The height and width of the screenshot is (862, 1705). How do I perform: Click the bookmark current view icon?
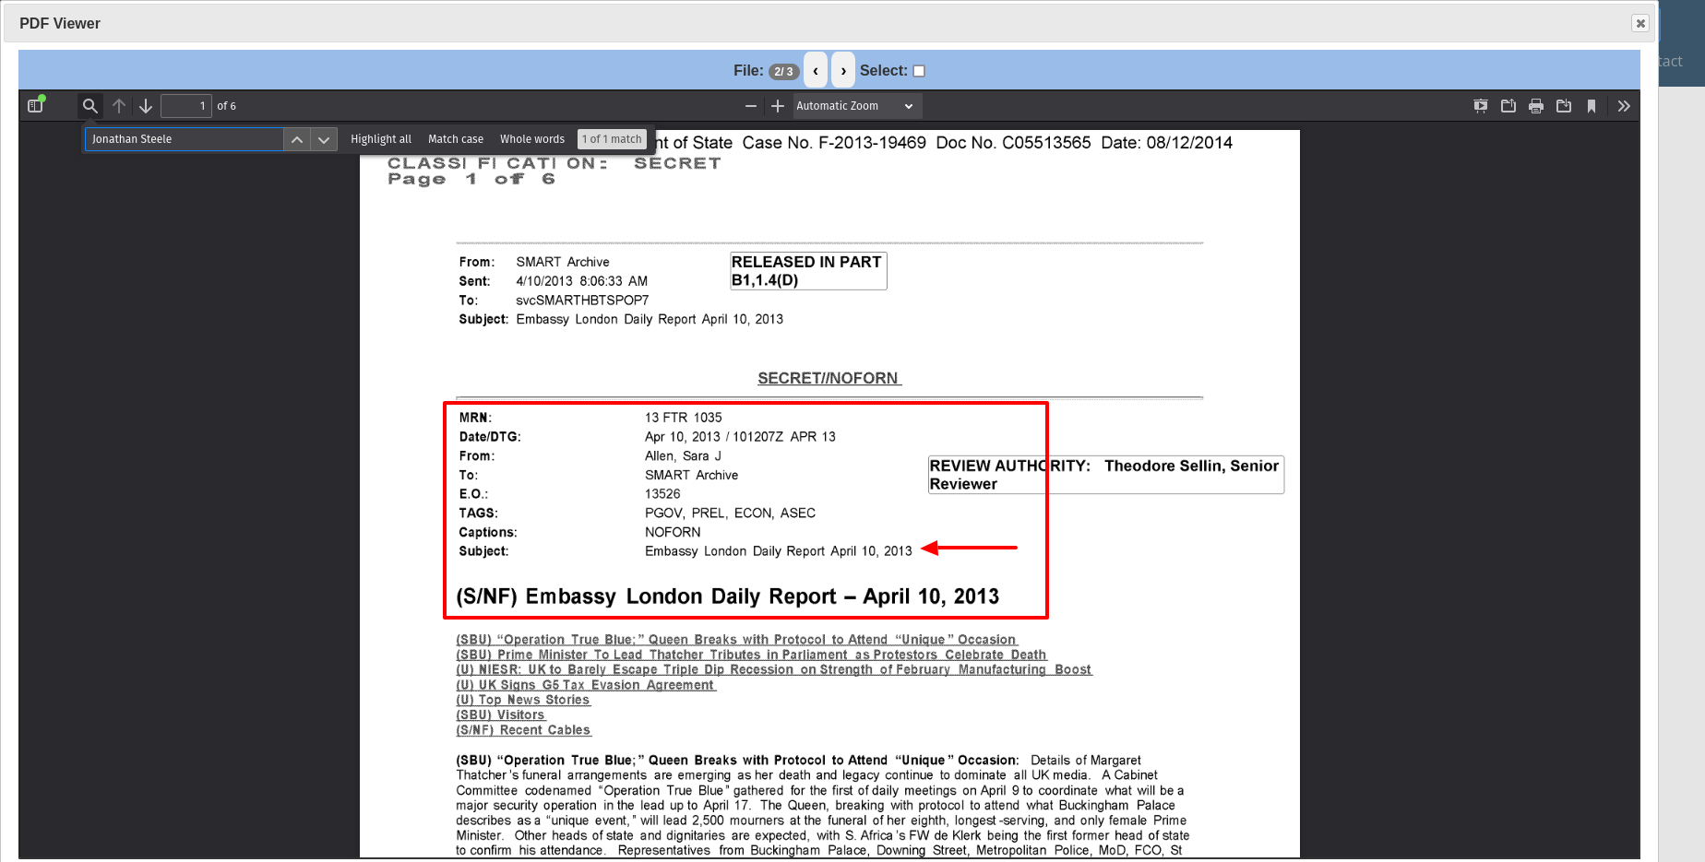1592,106
